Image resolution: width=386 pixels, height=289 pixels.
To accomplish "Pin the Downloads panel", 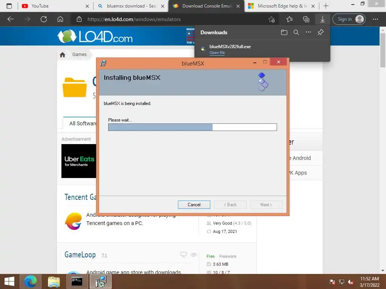I will tap(320, 32).
